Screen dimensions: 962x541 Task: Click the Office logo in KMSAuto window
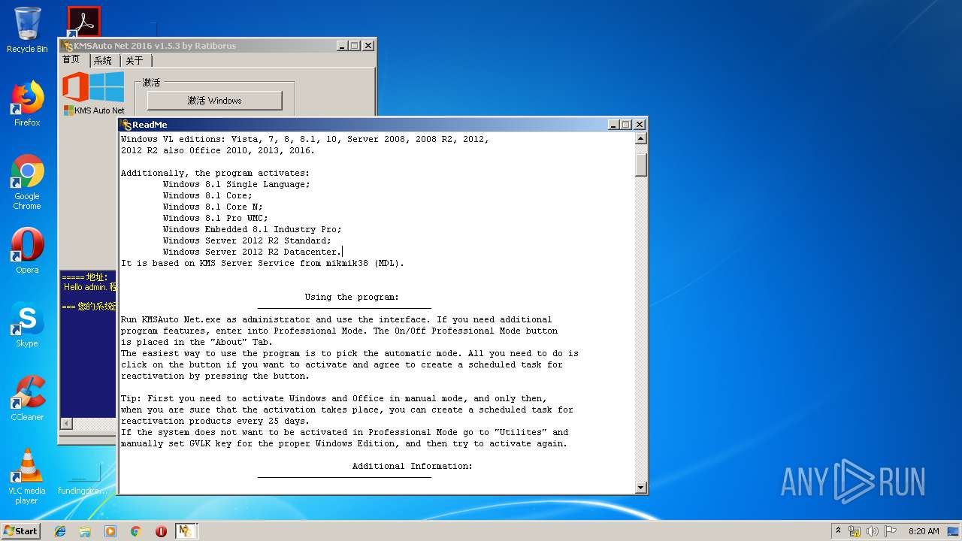coord(75,86)
